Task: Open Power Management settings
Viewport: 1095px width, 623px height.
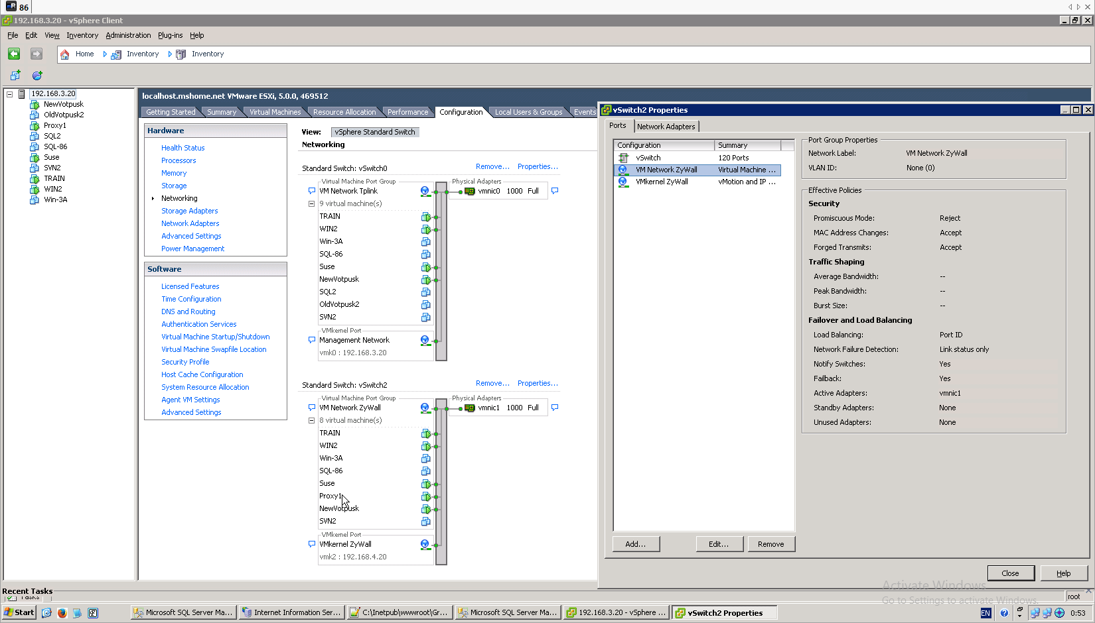Action: click(x=192, y=249)
